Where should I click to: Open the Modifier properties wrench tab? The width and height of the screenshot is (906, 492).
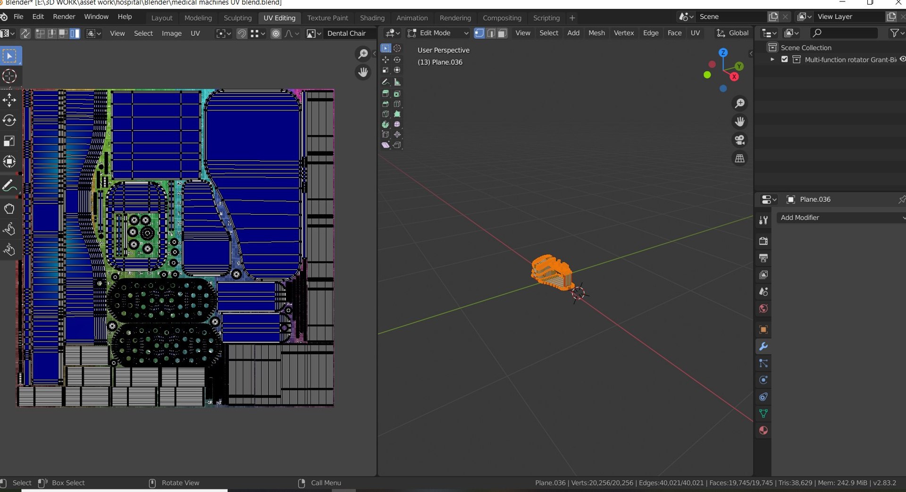click(763, 347)
